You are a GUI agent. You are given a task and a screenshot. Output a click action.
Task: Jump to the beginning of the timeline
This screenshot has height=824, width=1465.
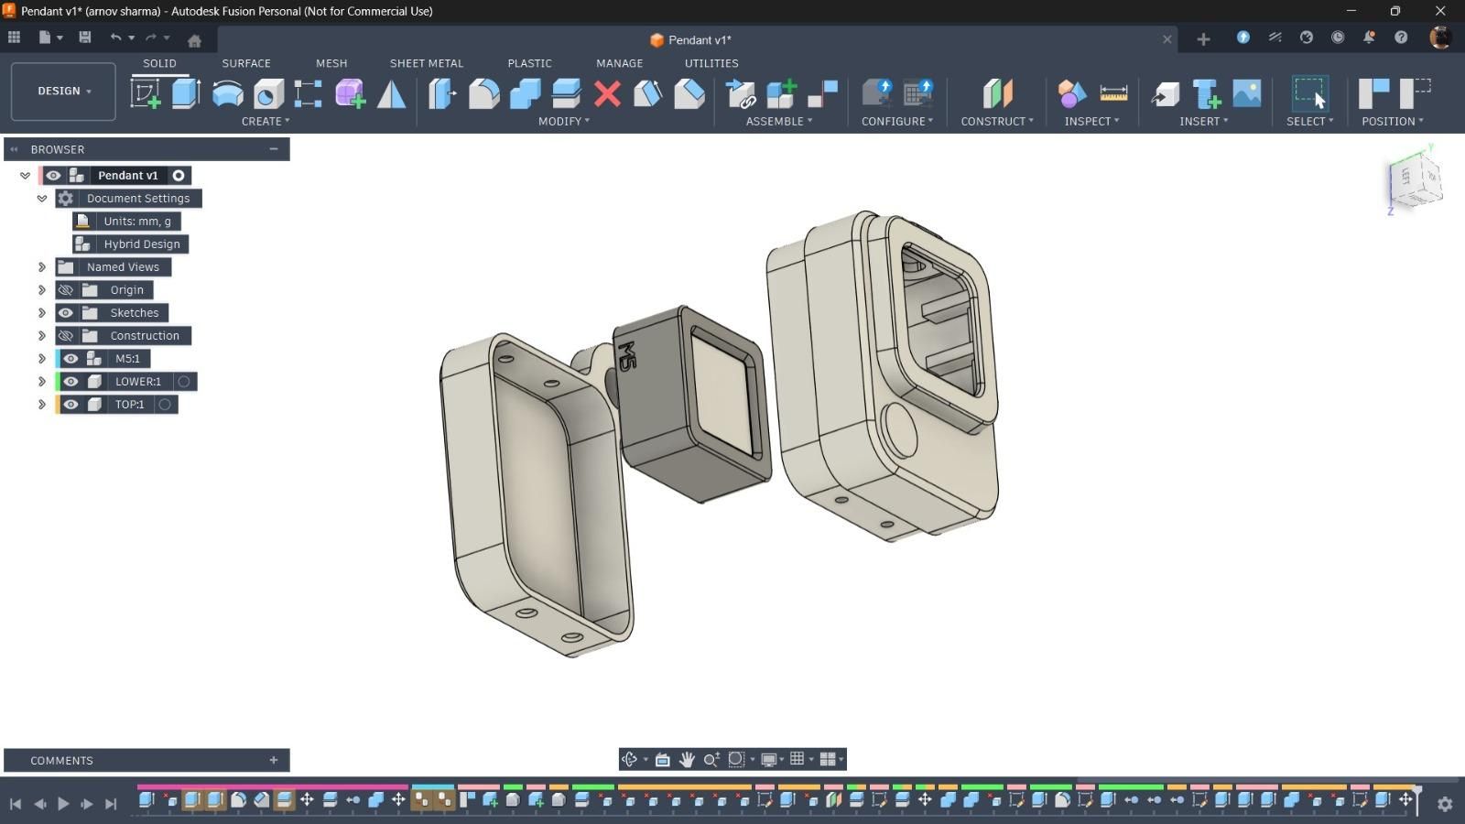(16, 804)
